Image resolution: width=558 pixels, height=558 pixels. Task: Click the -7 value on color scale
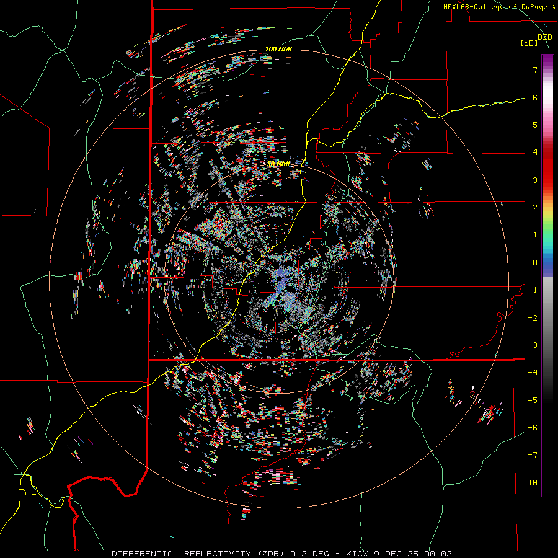pos(533,455)
